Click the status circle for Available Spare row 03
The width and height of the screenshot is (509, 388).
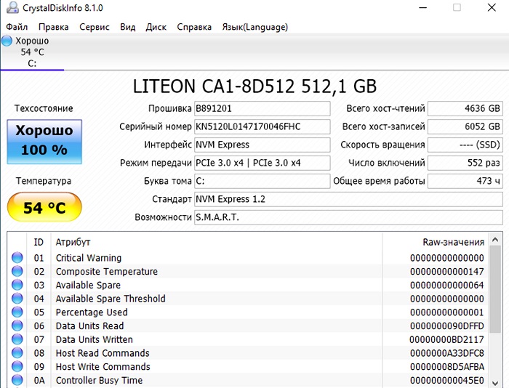coord(17,285)
